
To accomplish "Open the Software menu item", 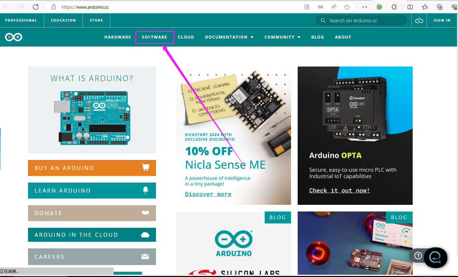I will (x=154, y=37).
